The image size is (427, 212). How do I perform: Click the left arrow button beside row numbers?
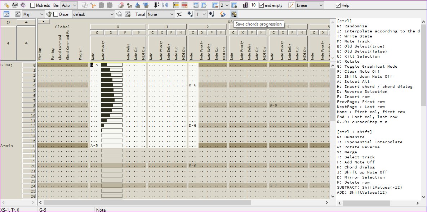coord(8,43)
